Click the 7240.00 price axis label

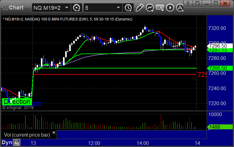(x=217, y=88)
